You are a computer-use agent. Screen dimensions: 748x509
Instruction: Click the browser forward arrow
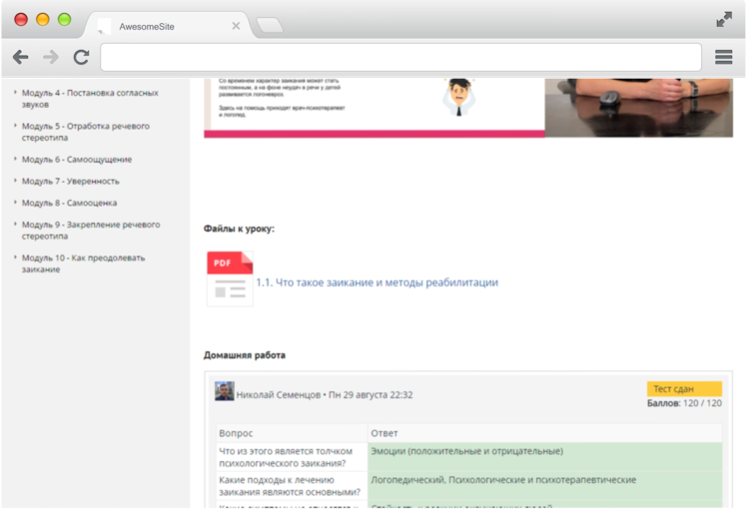coord(51,57)
